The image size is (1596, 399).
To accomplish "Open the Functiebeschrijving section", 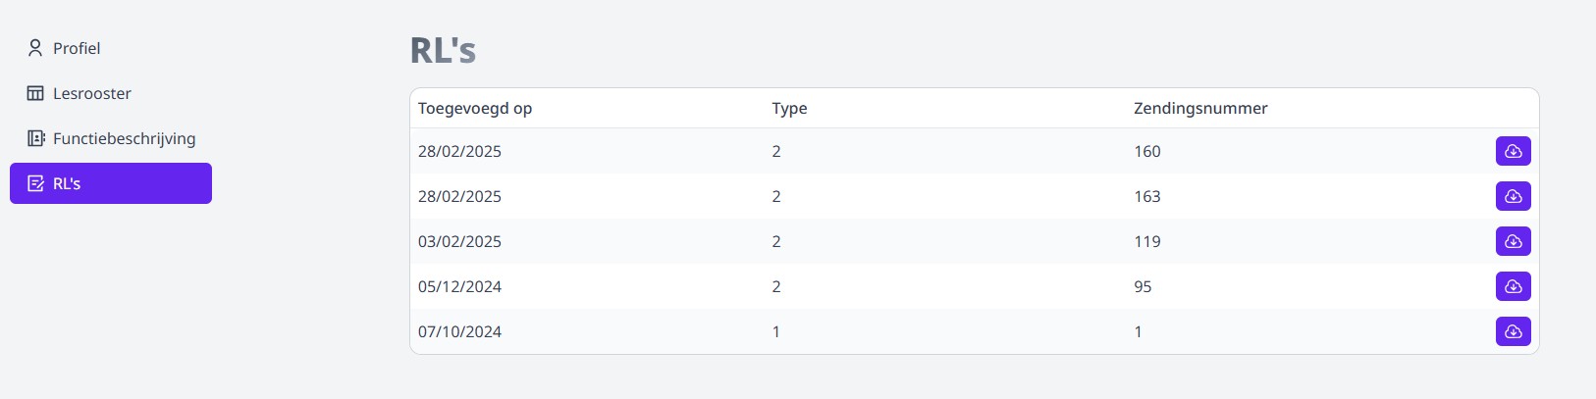I will (x=124, y=138).
